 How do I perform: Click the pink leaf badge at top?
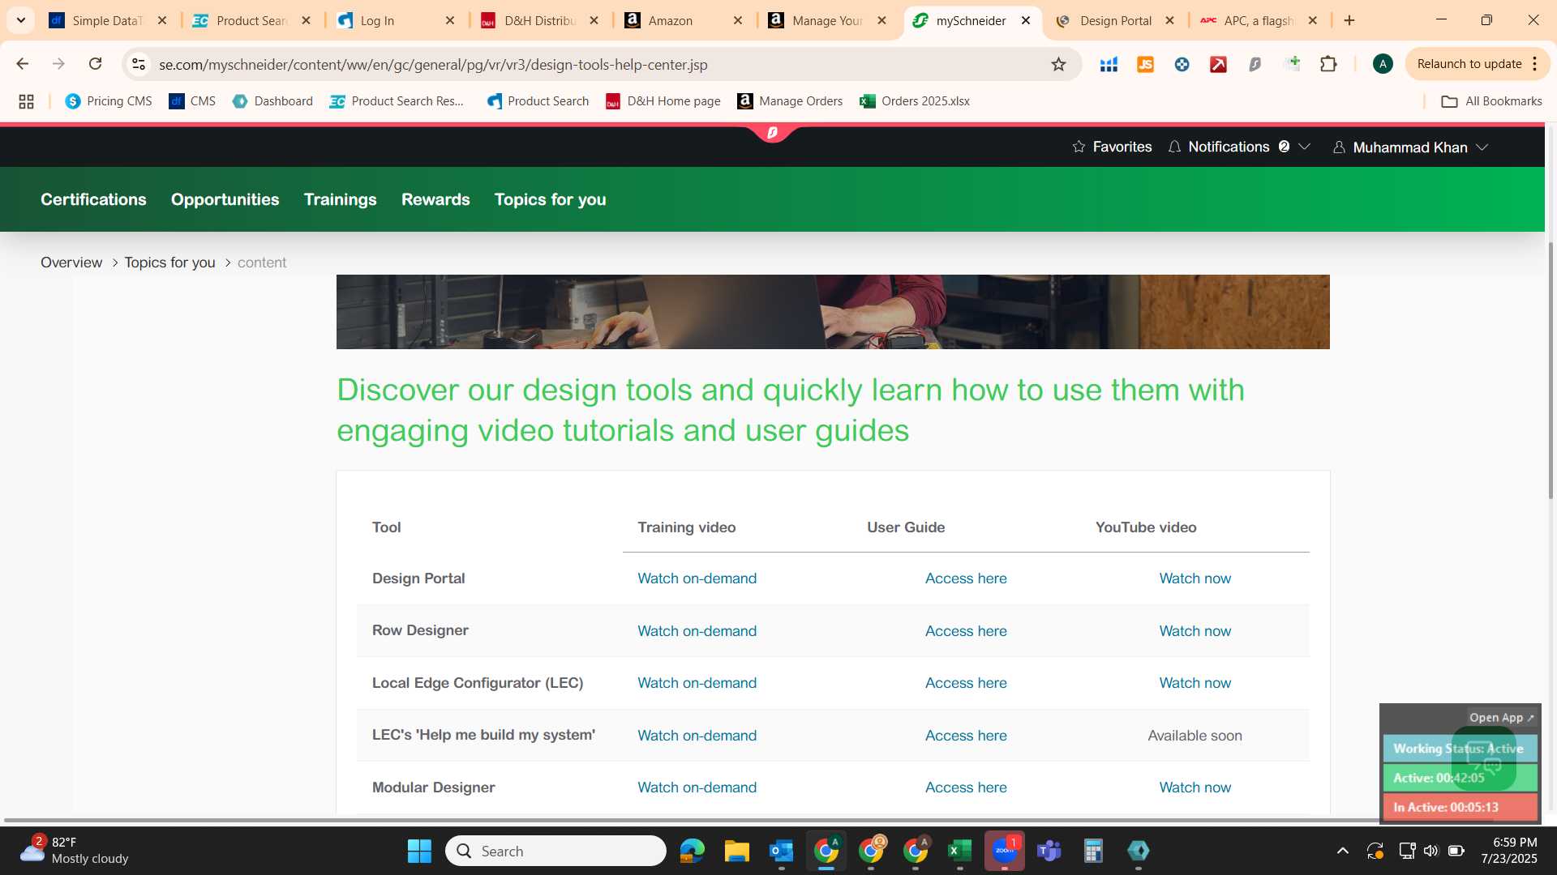click(772, 132)
